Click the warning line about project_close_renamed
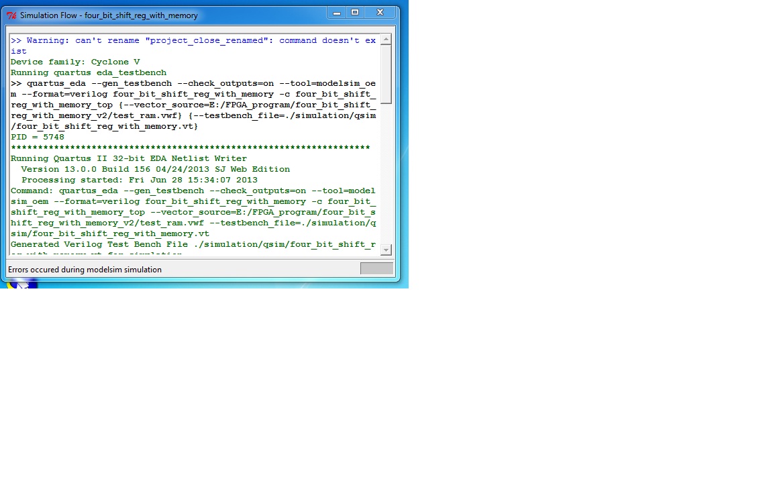Image resolution: width=773 pixels, height=483 pixels. [x=193, y=46]
